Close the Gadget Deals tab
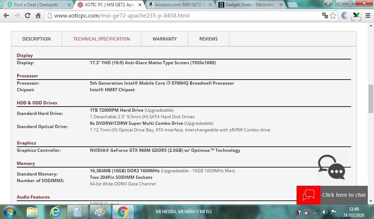The image size is (374, 219). pyautogui.click(x=281, y=5)
